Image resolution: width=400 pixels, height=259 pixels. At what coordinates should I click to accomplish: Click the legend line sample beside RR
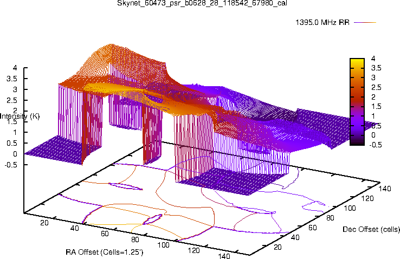click(365, 22)
